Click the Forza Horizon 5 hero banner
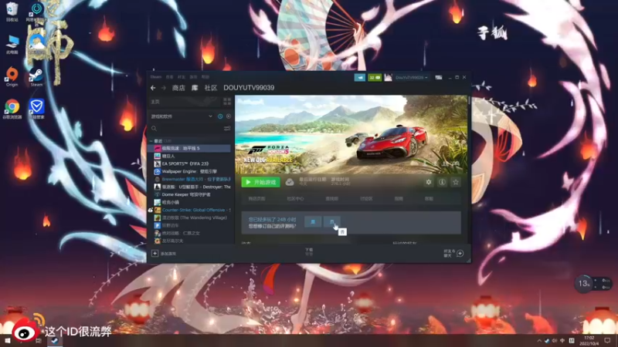This screenshot has height=347, width=618. (351, 134)
